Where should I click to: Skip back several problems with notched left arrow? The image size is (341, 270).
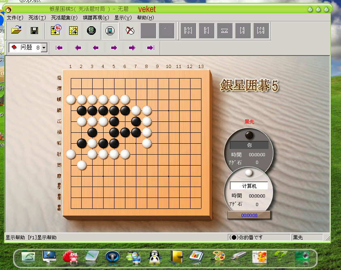(78, 48)
